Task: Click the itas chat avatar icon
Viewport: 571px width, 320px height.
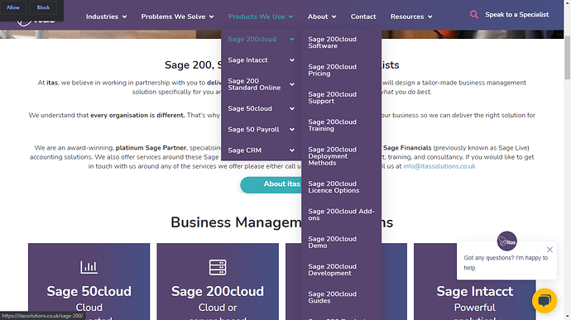Action: (507, 241)
